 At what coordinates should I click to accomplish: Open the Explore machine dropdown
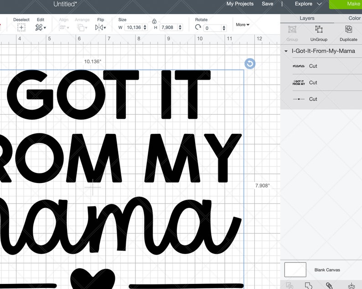[x=308, y=4]
